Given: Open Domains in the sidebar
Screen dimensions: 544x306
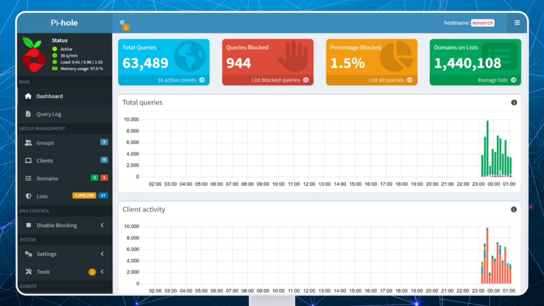Looking at the screenshot, I should (47, 179).
